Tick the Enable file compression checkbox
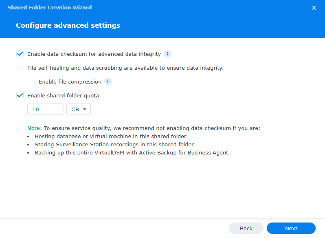This screenshot has height=238, width=325. [x=31, y=82]
